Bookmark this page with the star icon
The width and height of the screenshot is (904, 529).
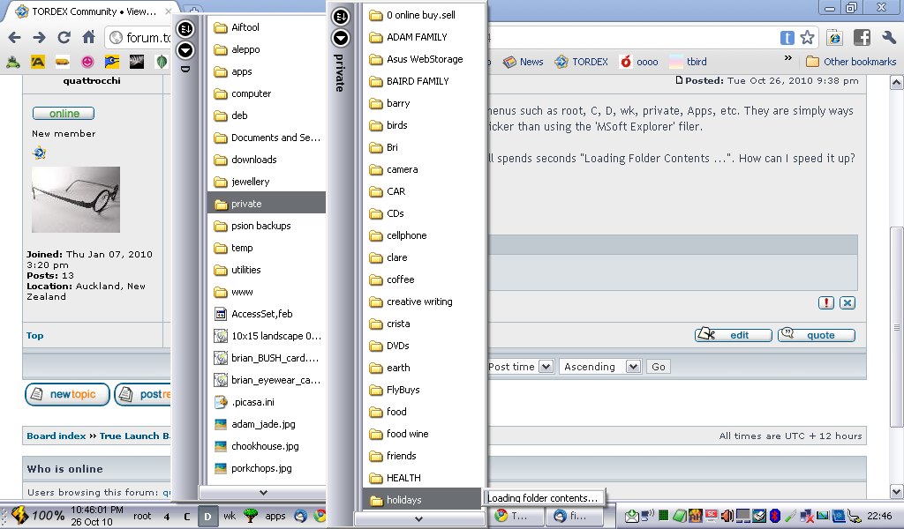807,38
